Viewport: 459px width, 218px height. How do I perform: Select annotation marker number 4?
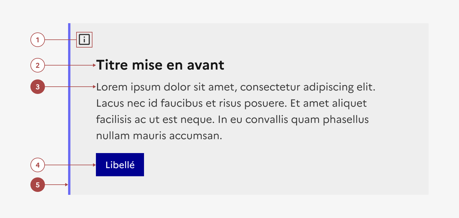click(38, 165)
